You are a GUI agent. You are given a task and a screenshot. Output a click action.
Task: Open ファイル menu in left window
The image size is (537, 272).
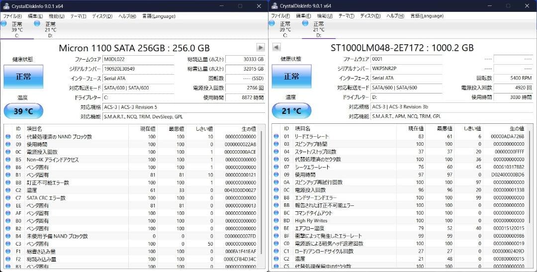[x=12, y=16]
